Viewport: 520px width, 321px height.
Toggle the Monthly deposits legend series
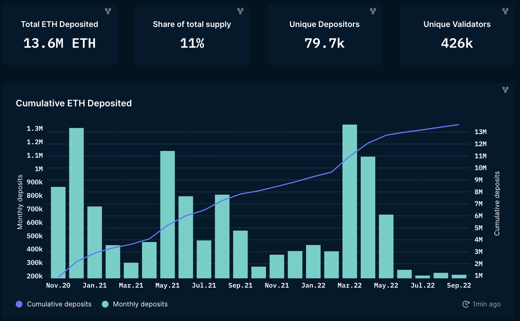pyautogui.click(x=140, y=304)
